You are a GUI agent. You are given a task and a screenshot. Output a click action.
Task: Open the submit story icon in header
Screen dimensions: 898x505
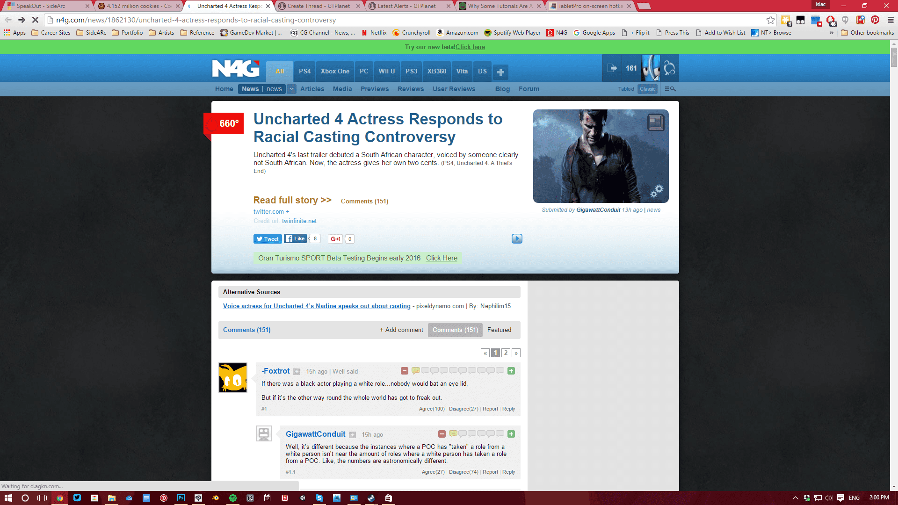click(x=612, y=68)
